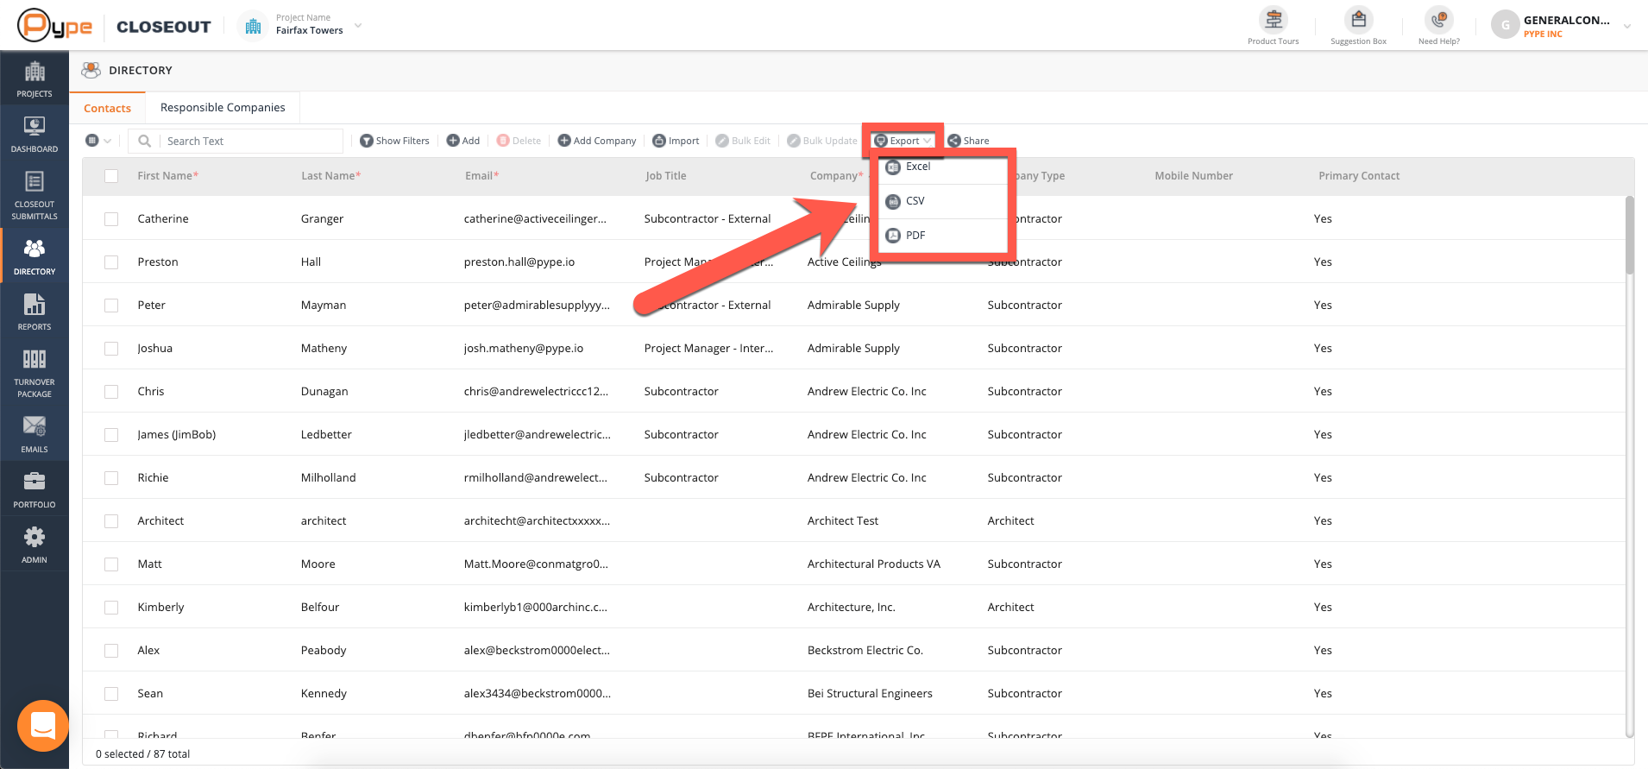Switch to Responsible Companies tab

(223, 108)
